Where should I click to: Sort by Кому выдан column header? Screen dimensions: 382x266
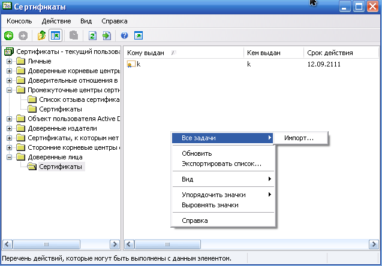pyautogui.click(x=184, y=53)
